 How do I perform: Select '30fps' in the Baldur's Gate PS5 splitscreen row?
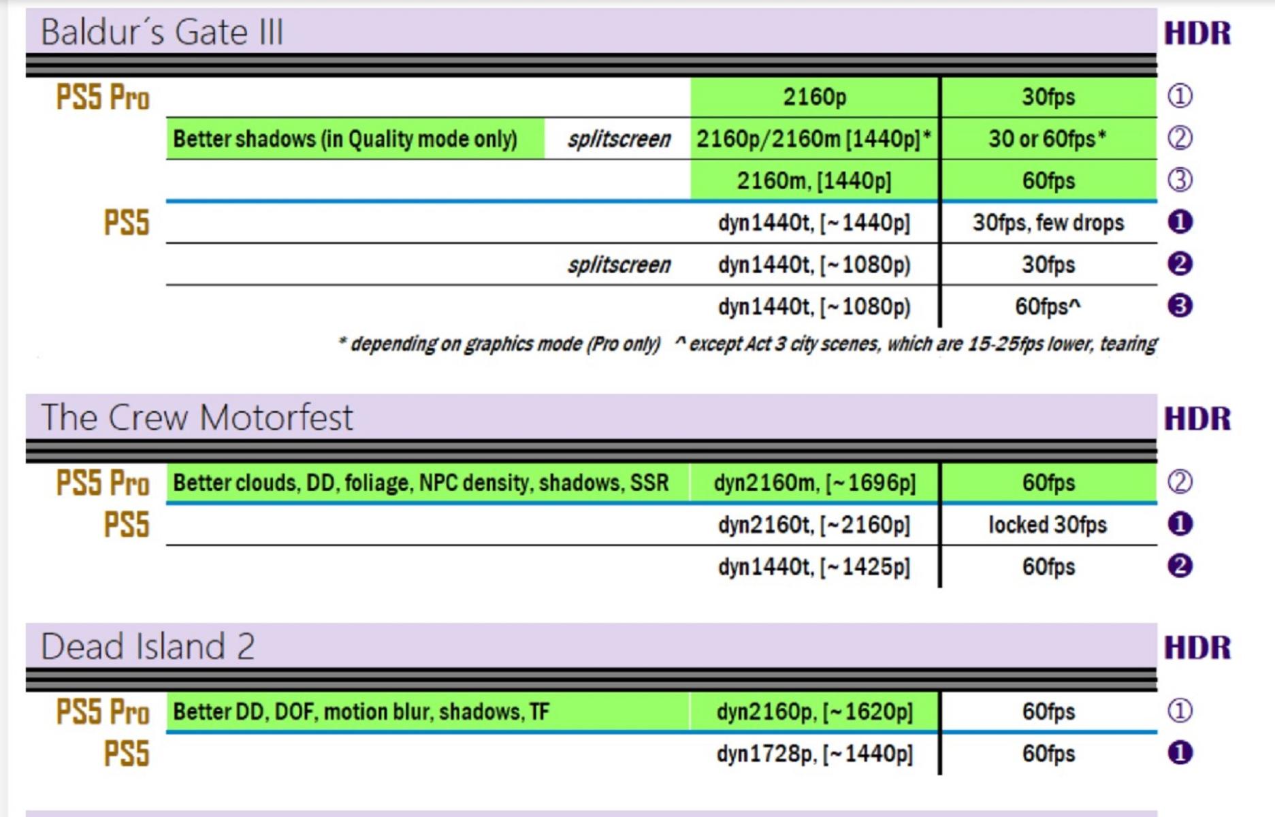(x=1048, y=265)
